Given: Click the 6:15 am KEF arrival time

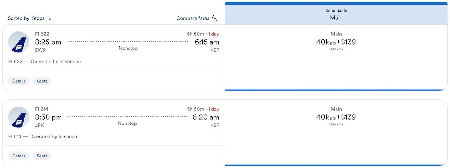Looking at the screenshot, I should (207, 42).
